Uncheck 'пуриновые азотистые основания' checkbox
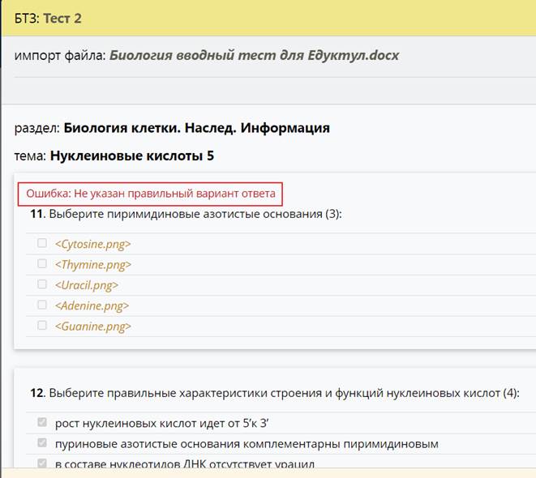 coord(42,443)
